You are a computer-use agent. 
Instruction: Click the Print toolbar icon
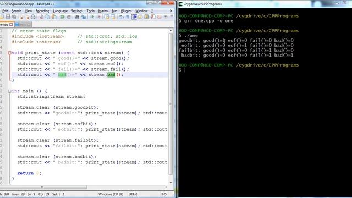pyautogui.click(x=33, y=17)
